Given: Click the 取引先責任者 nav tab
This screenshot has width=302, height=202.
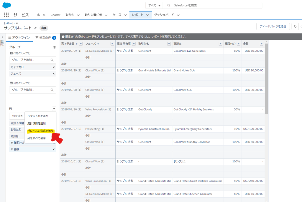Looking at the screenshot, I should click(93, 15).
